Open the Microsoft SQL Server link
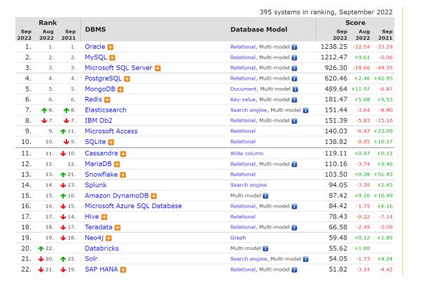Image resolution: width=438 pixels, height=294 pixels. click(119, 68)
